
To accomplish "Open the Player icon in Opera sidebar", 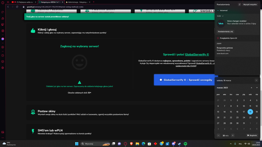I will click(x=3, y=47).
